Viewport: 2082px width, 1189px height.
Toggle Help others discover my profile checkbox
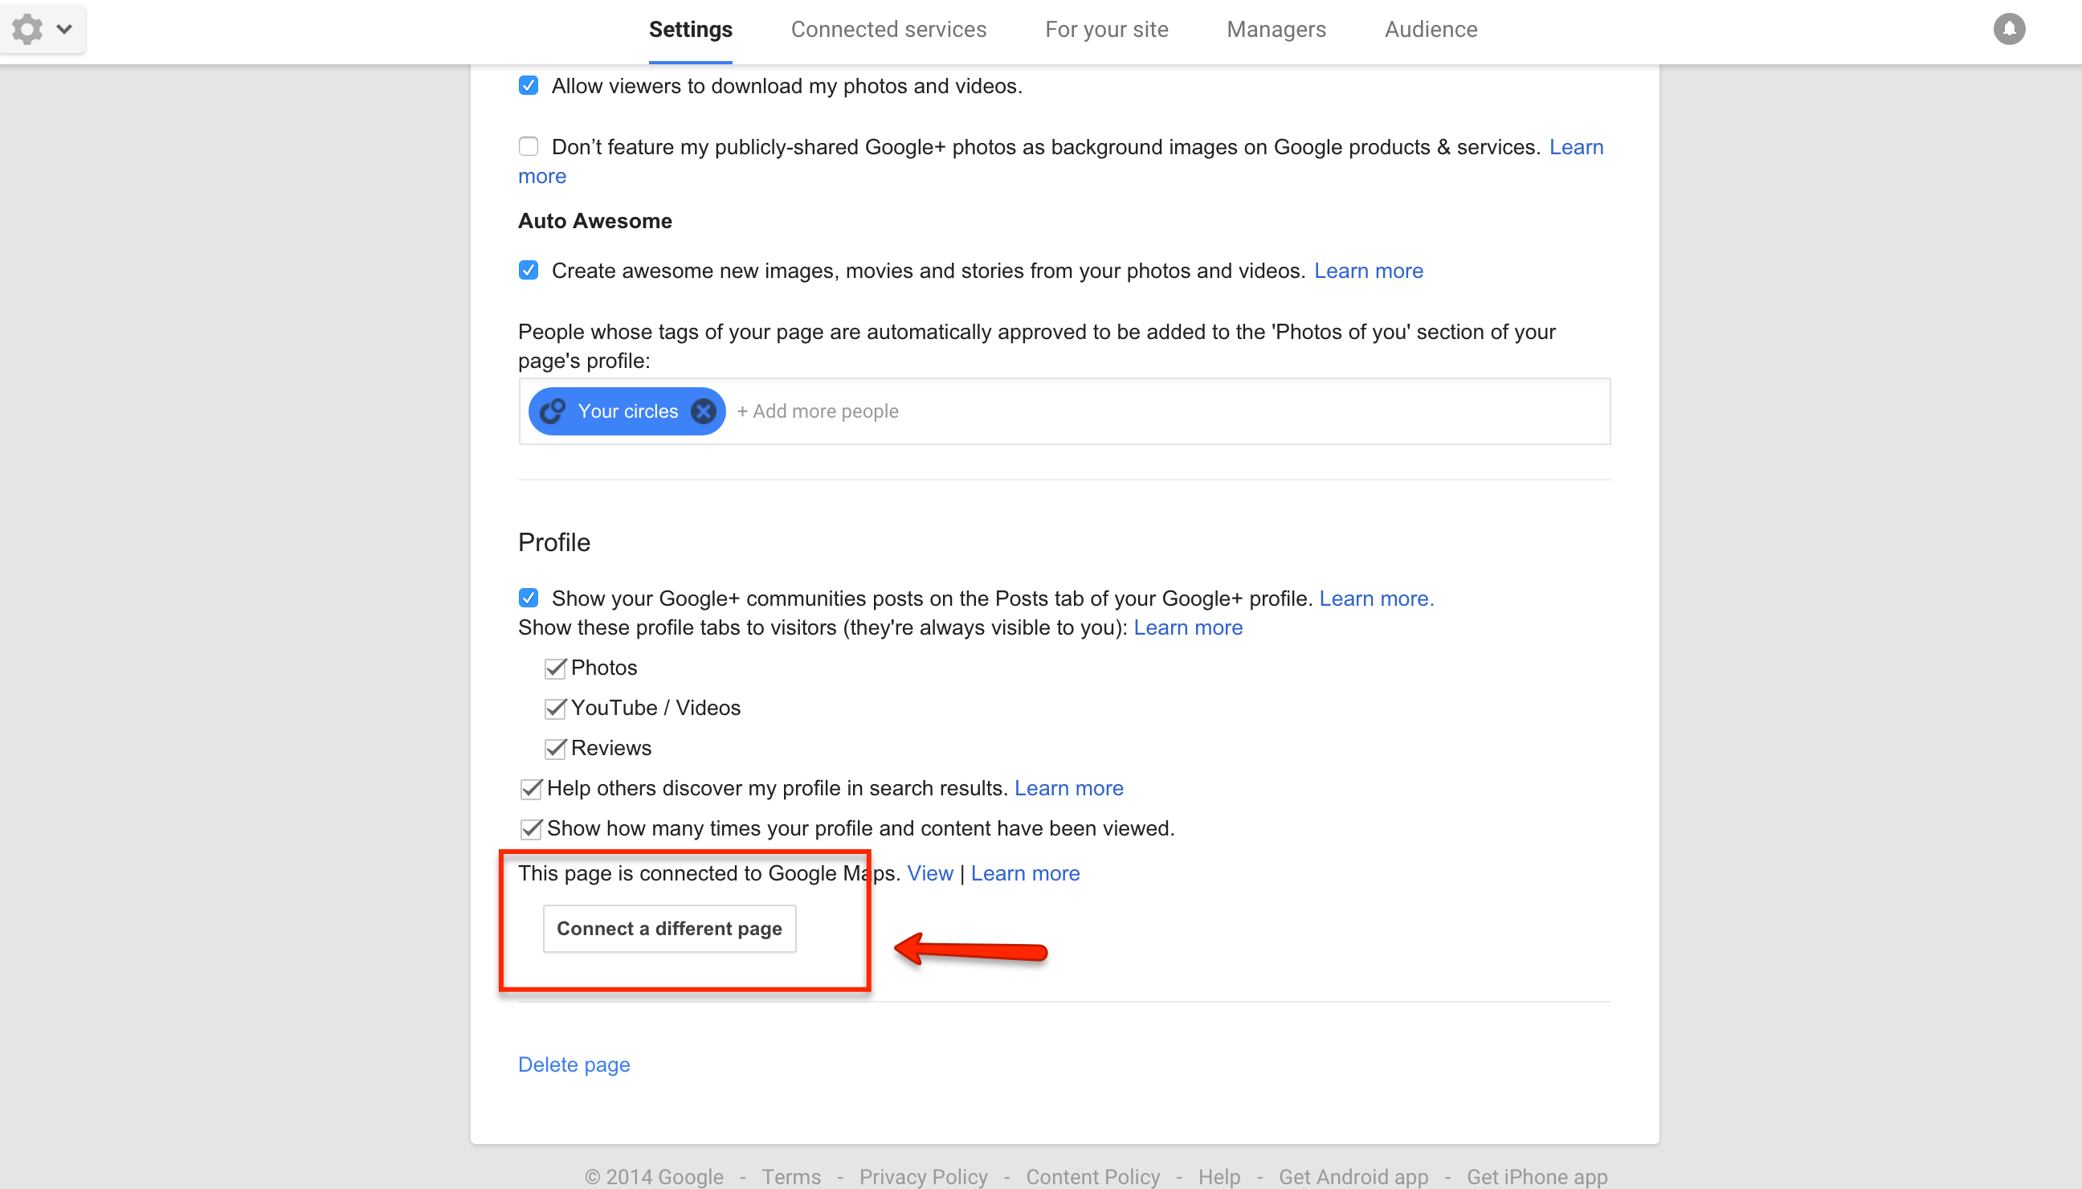[531, 788]
